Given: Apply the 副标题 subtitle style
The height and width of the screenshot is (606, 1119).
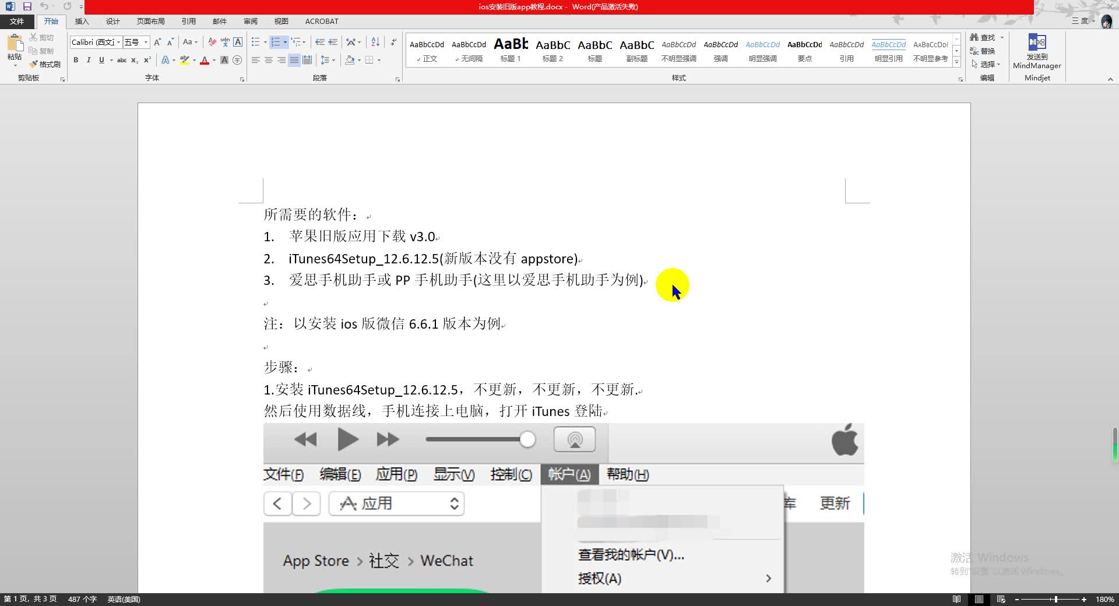Looking at the screenshot, I should tap(636, 50).
